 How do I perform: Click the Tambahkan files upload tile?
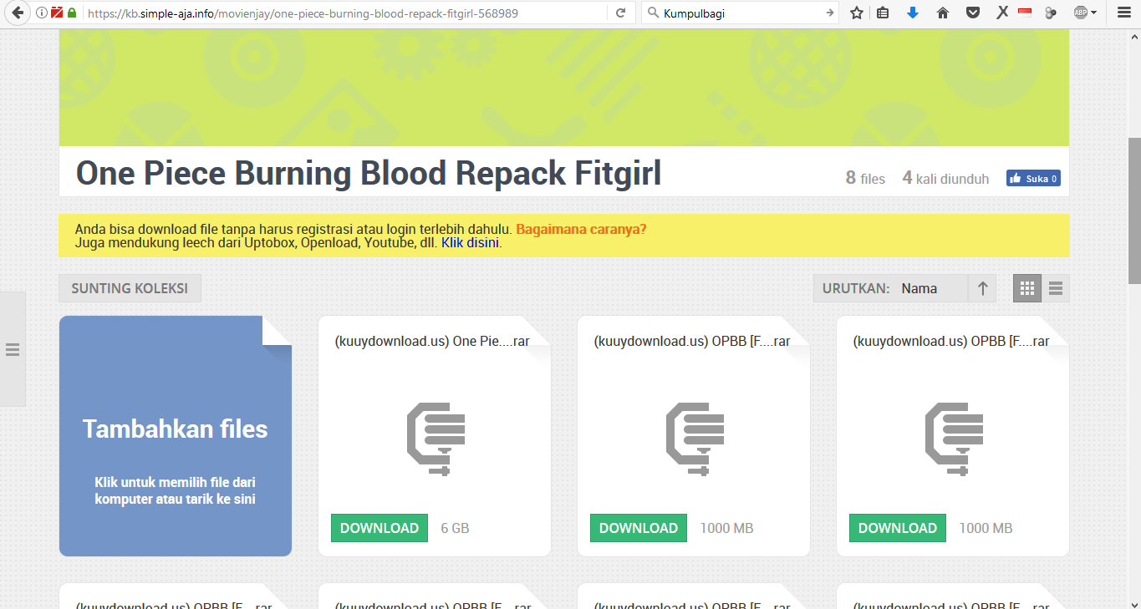[176, 436]
